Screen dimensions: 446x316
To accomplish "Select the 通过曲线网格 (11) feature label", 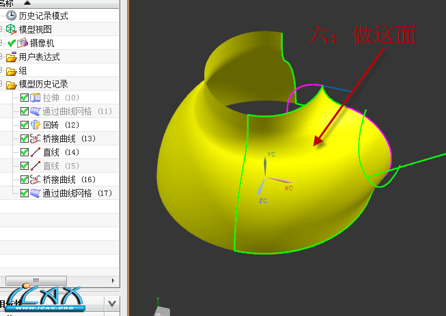I will [x=77, y=111].
